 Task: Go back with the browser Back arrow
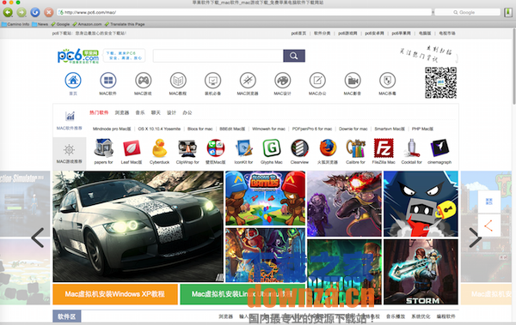(8, 13)
